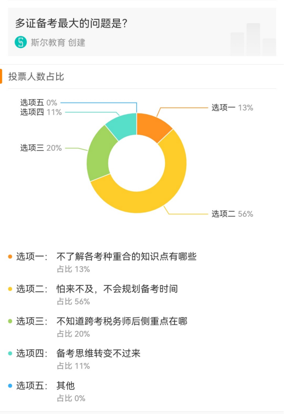
Task: Select option 怕来不及，不会规划备考时间
Action: pos(117,289)
